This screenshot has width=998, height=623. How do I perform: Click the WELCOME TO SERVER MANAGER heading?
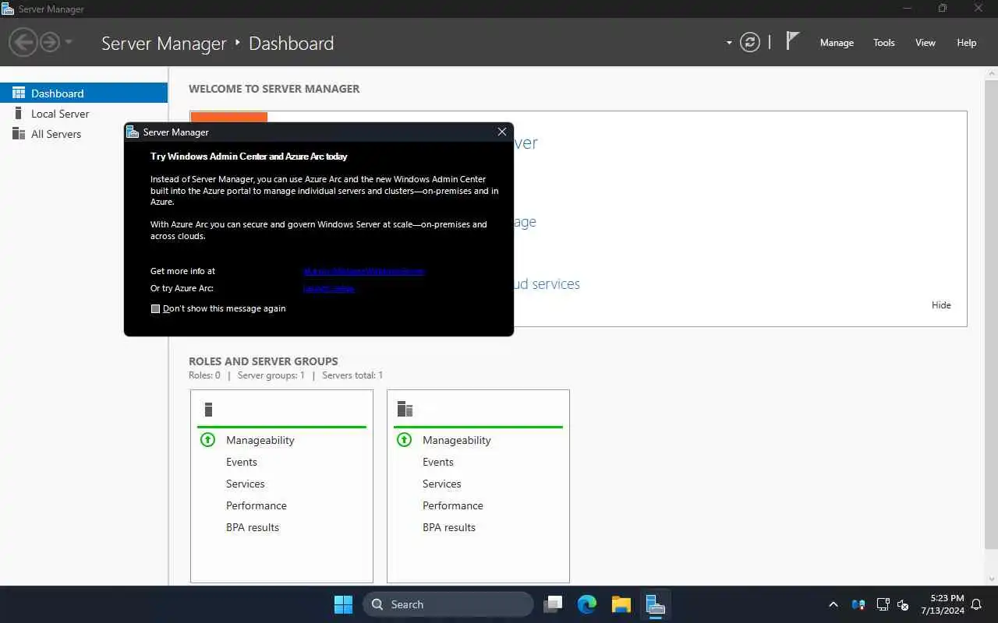pos(274,89)
